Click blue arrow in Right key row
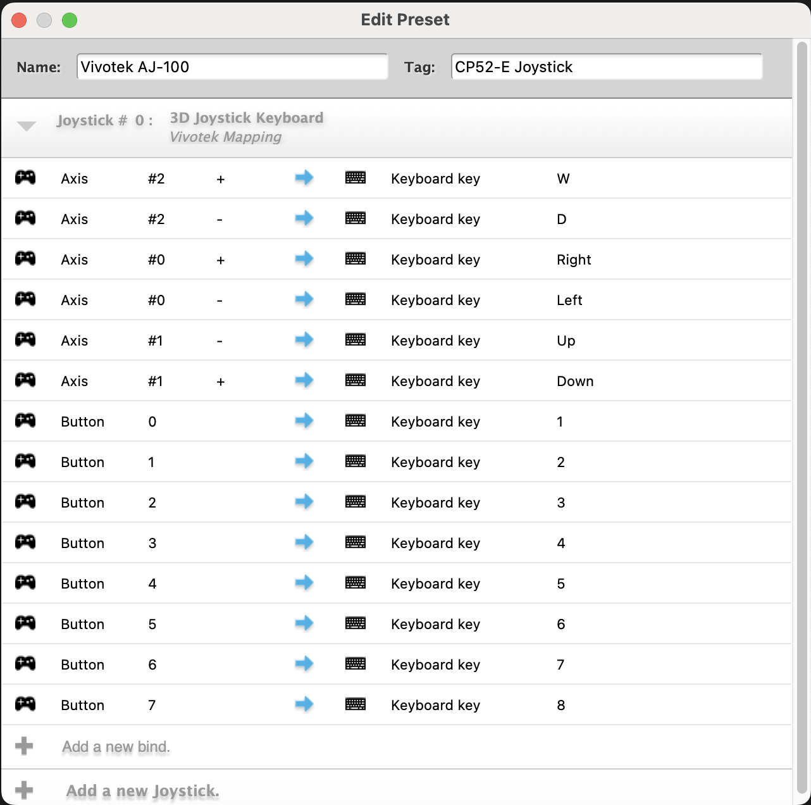The height and width of the screenshot is (805, 811). 304,259
